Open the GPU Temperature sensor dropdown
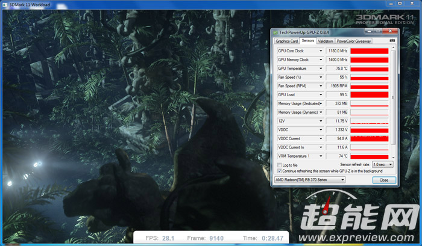This screenshot has height=246, width=422. [x=321, y=69]
